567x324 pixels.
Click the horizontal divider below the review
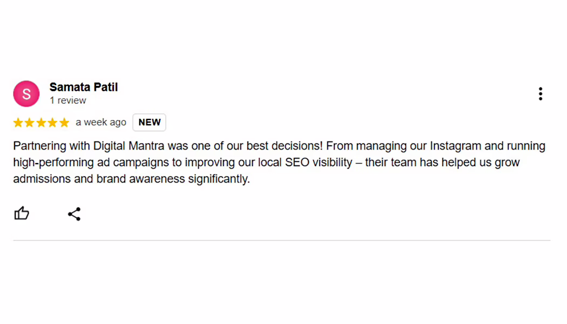coord(282,240)
